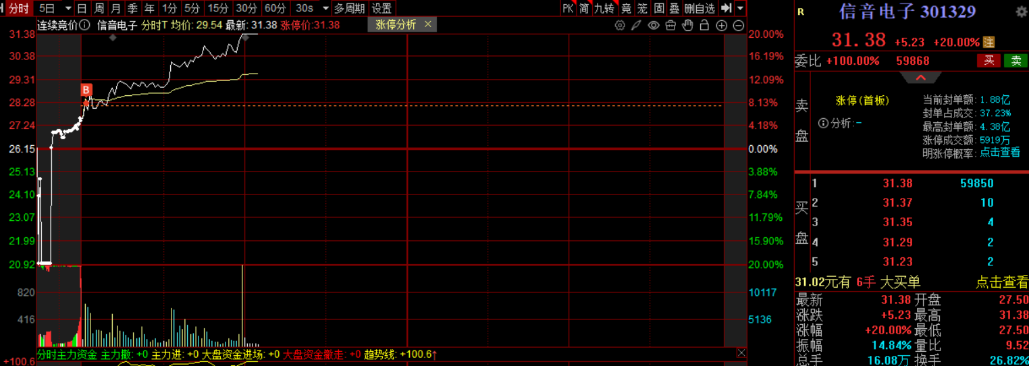Open 设置 settings button
Image resolution: width=1029 pixels, height=366 pixels.
tap(381, 8)
